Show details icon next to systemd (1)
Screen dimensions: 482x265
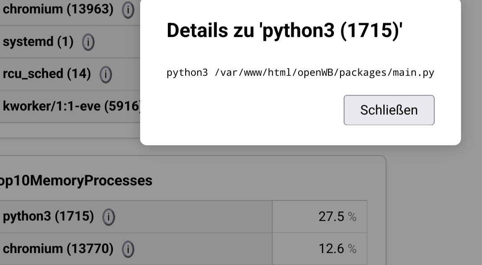(x=88, y=42)
